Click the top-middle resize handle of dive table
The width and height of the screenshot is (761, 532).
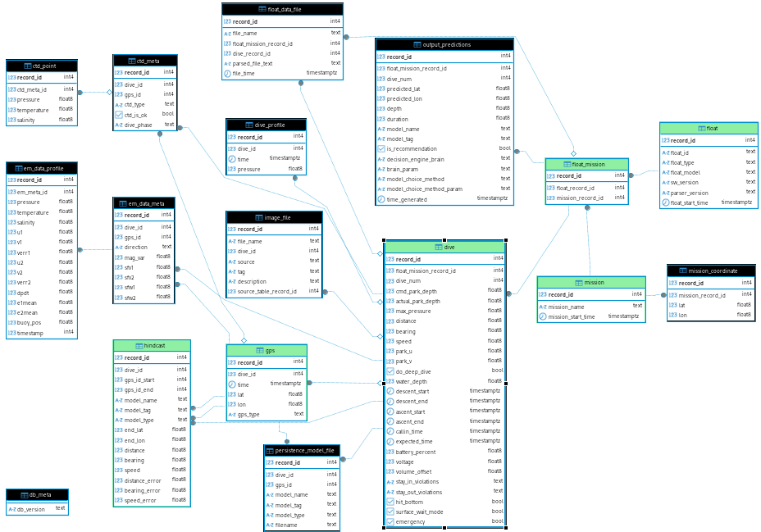pyautogui.click(x=444, y=240)
